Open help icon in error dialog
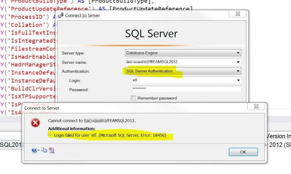This screenshot has width=291, height=174. 34,150
